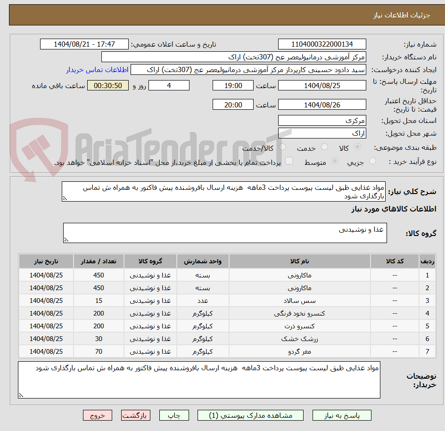Click the مرکزی delivery province field

click(x=322, y=120)
